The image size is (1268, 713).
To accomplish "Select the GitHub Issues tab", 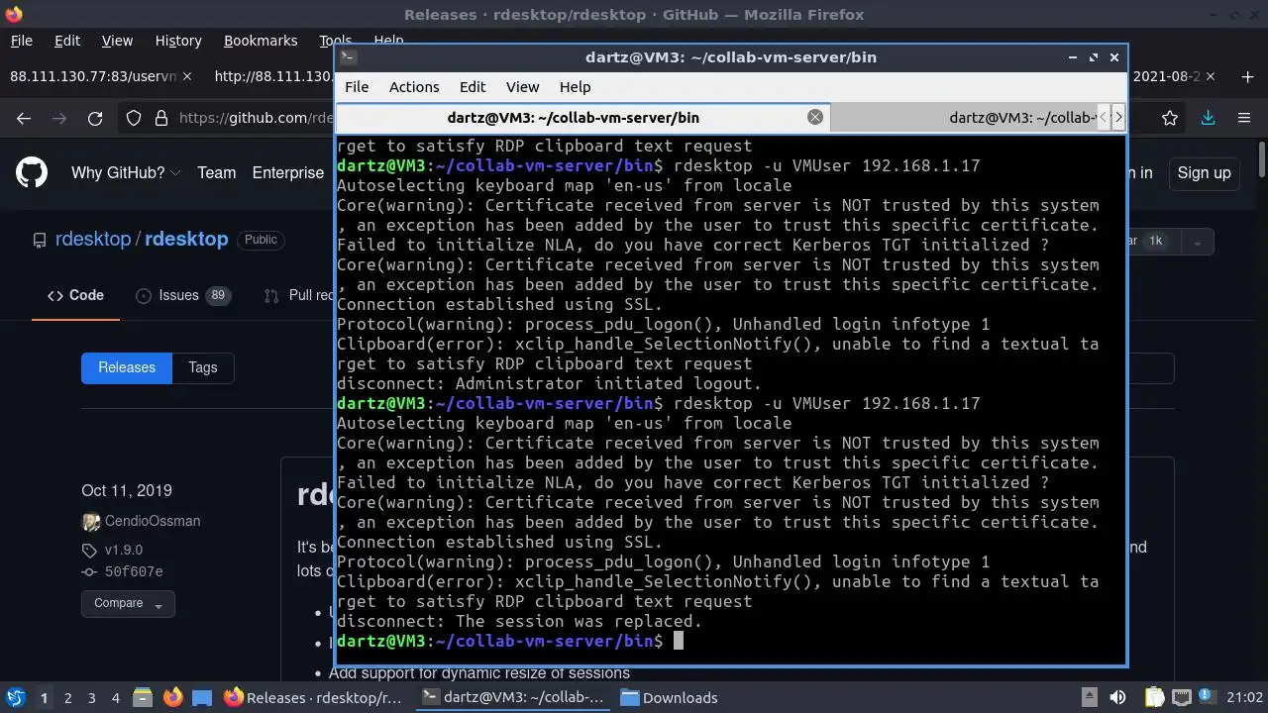I will tap(183, 295).
